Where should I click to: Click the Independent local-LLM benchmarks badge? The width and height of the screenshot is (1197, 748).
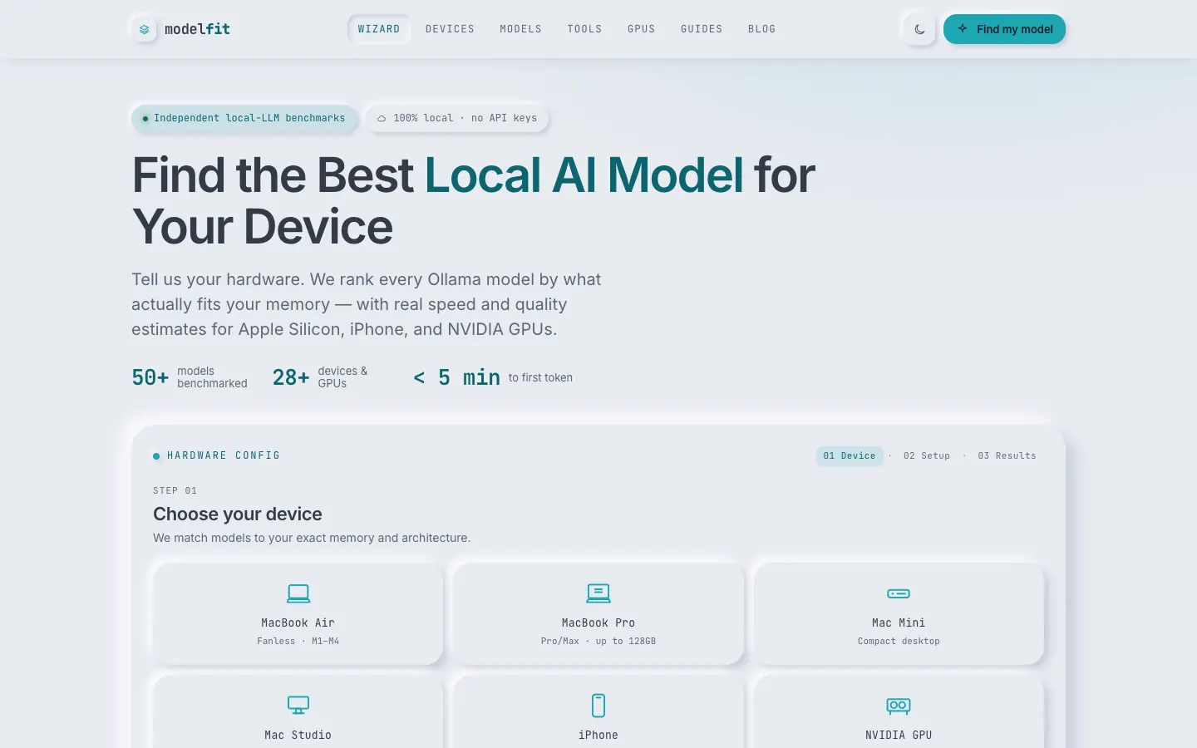[x=244, y=118]
